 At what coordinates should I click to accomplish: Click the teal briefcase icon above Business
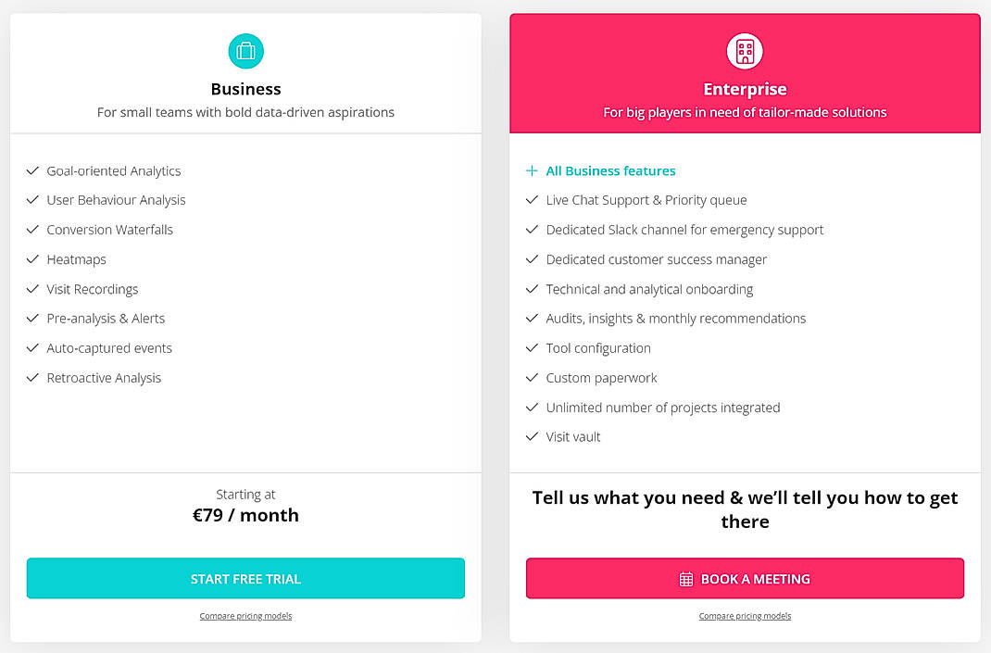245,51
